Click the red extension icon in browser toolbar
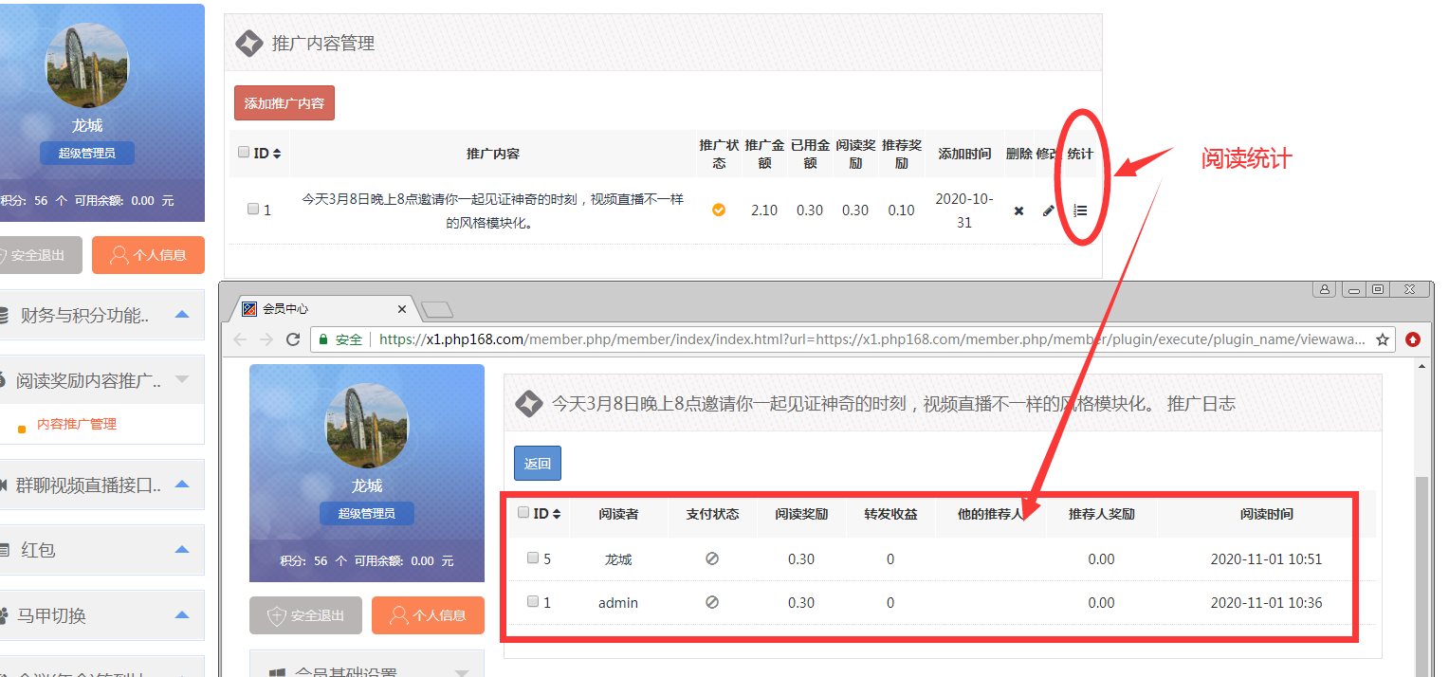 [1413, 339]
